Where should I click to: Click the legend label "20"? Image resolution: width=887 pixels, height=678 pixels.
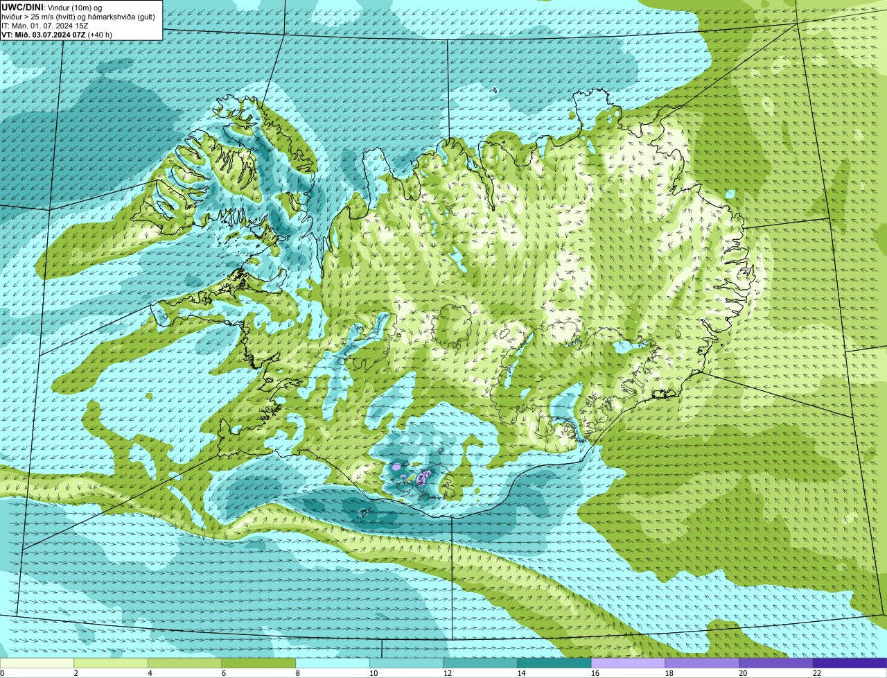(x=743, y=673)
